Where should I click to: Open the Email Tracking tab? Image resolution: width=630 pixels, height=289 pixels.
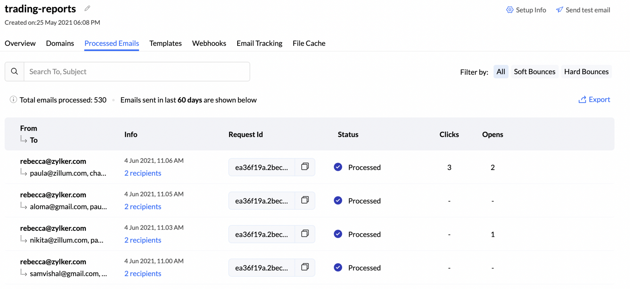coord(259,43)
